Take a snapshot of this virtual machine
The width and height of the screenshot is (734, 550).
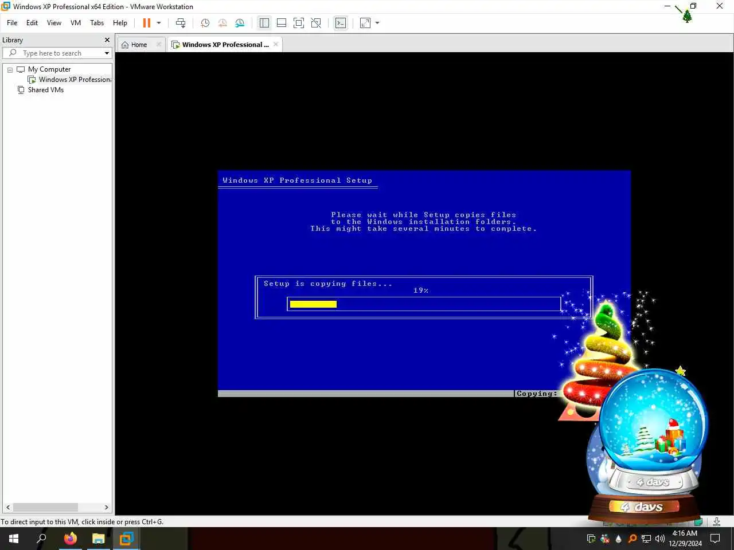[205, 23]
